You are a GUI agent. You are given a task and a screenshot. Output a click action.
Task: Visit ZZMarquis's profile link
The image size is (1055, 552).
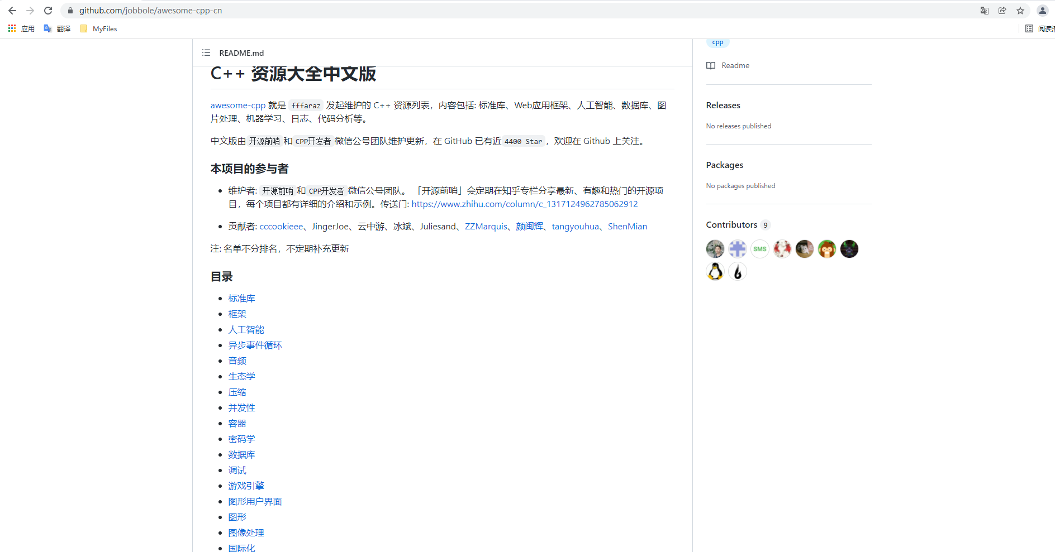486,227
